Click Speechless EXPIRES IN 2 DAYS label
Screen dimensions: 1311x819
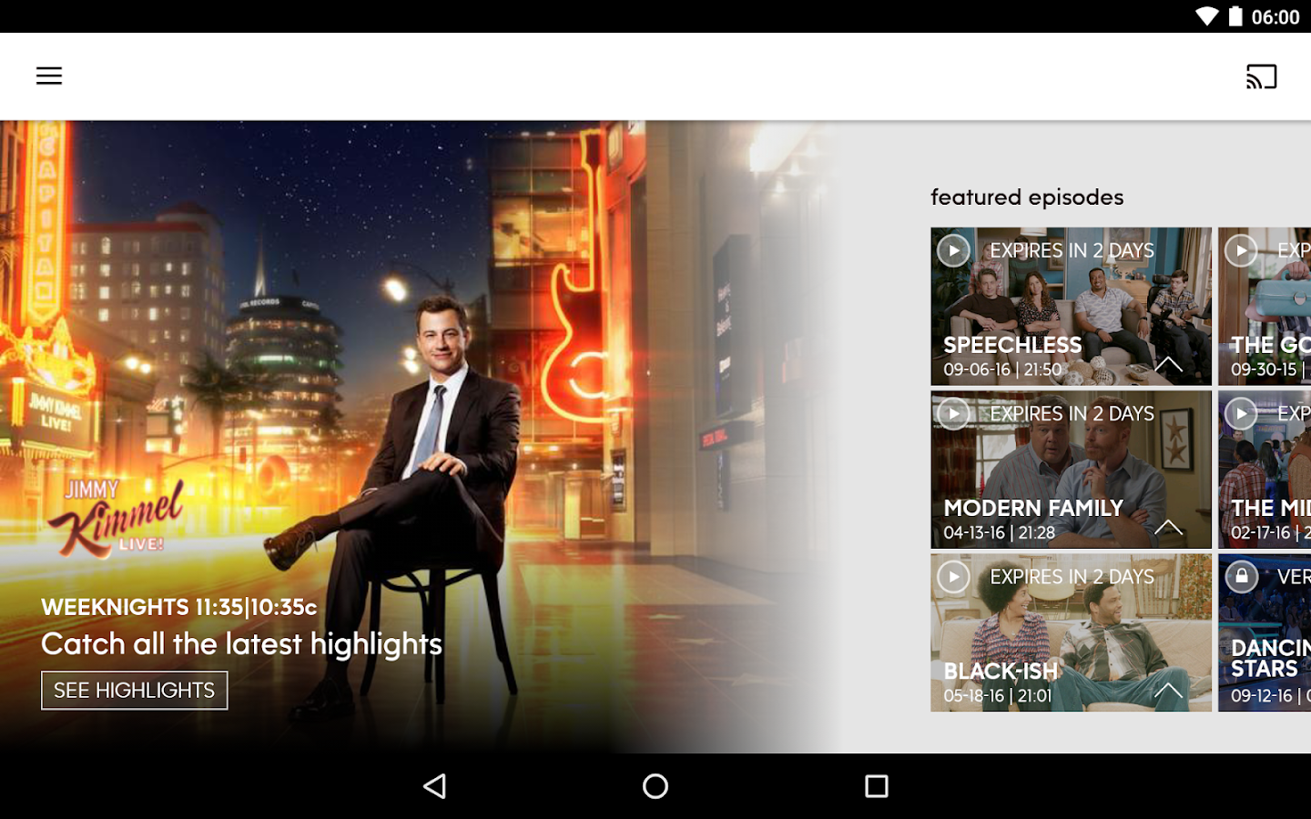(x=1072, y=250)
